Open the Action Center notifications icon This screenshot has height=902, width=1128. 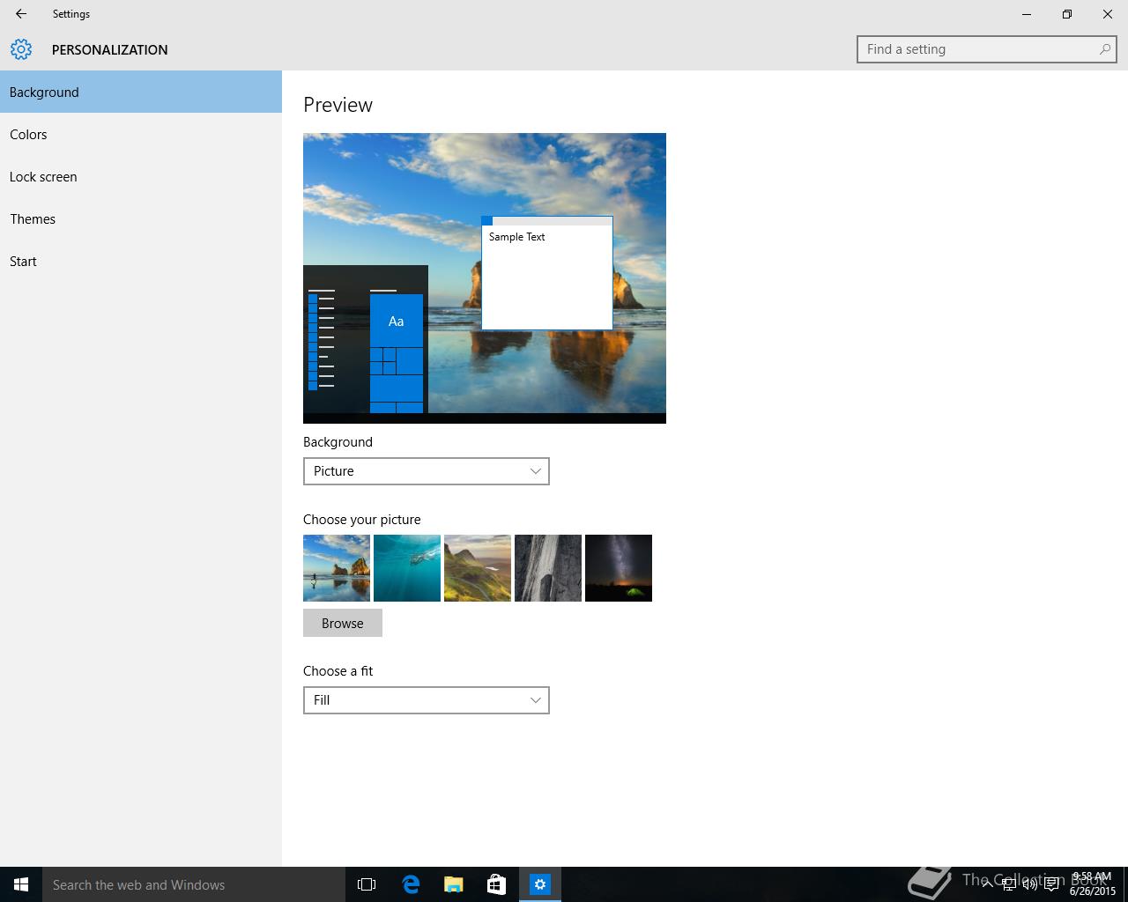(1052, 884)
